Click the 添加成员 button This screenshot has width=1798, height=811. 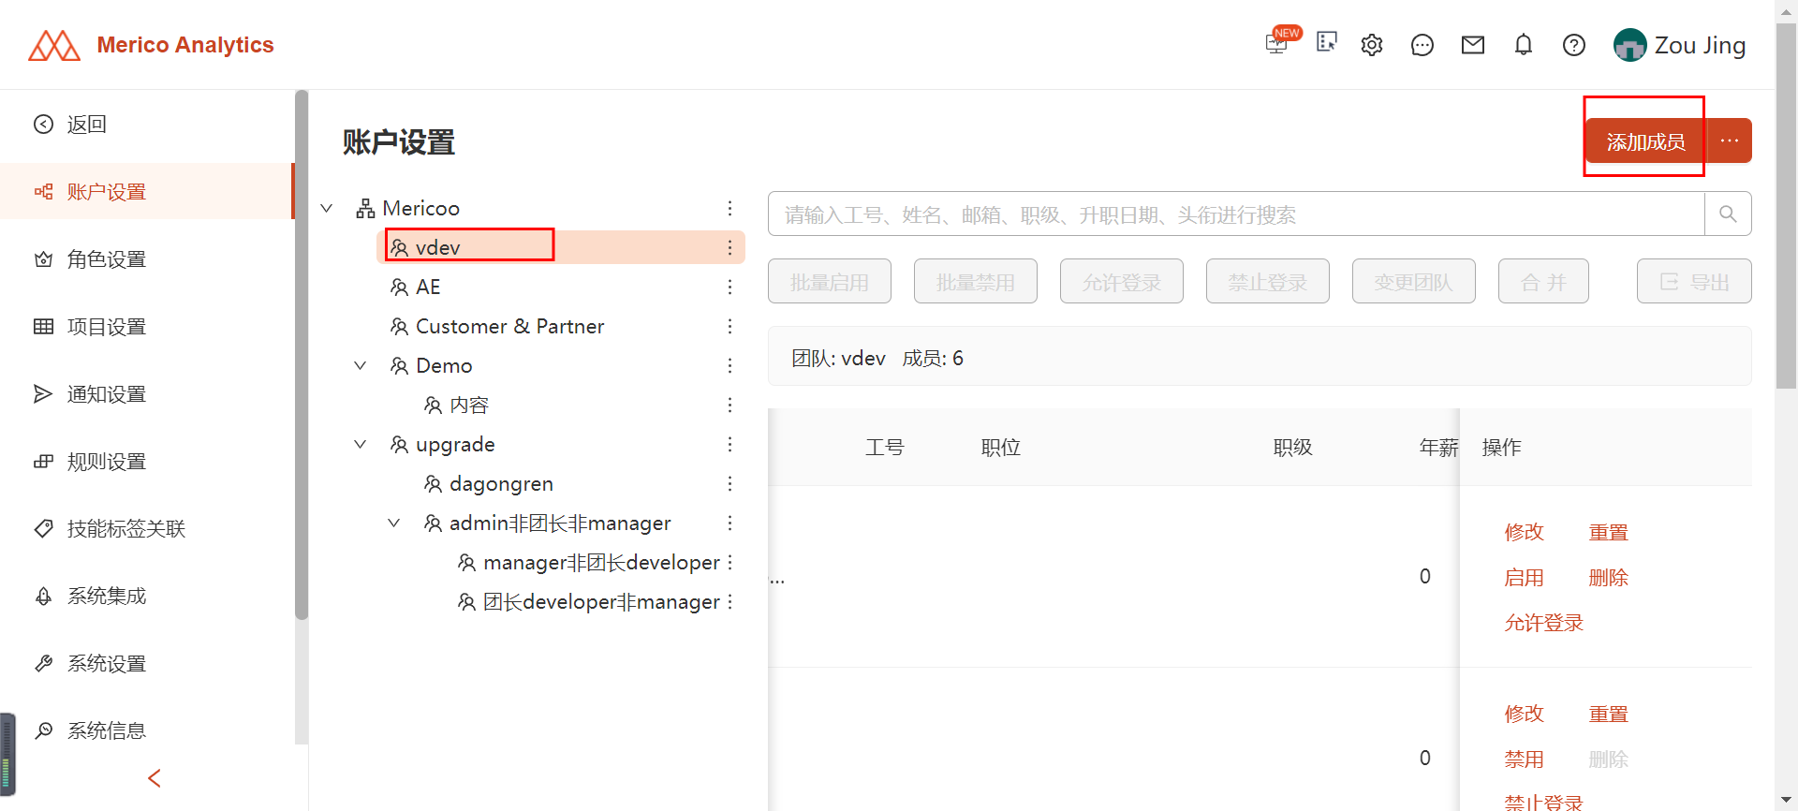pos(1645,140)
